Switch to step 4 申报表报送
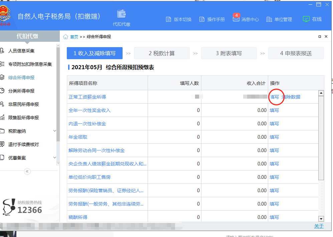This screenshot has width=333, height=237. tap(296, 53)
